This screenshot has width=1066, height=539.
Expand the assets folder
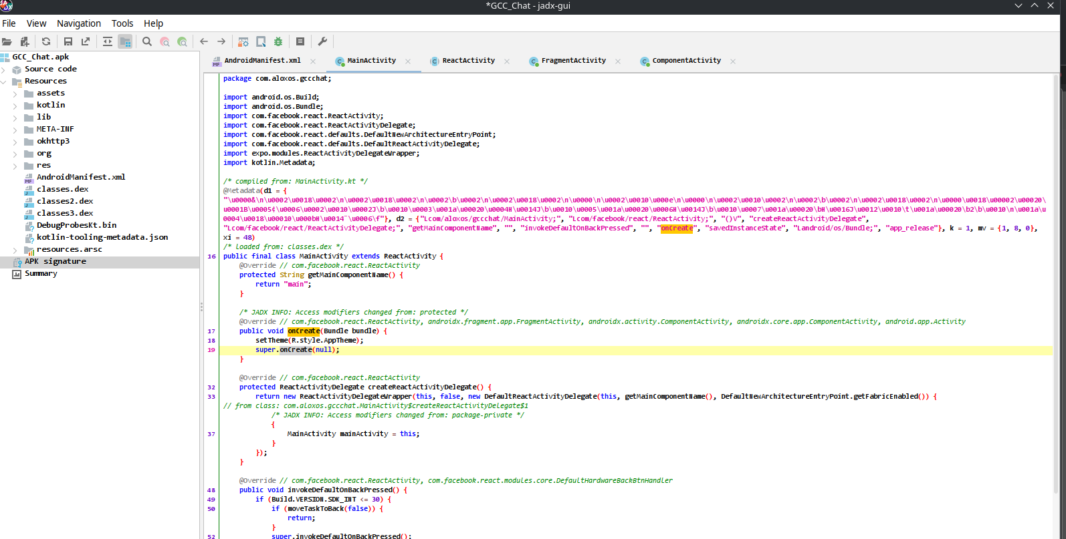pos(15,94)
